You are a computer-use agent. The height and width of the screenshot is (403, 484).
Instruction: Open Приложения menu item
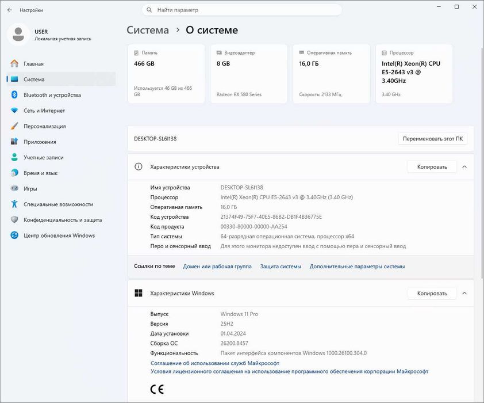61,142
